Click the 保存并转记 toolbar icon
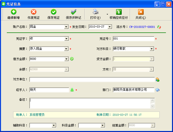This screenshot has height=132, width=173. coord(73,12)
